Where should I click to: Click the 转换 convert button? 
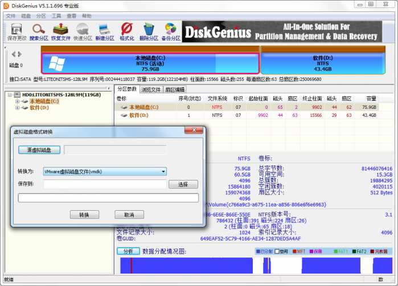click(x=84, y=215)
